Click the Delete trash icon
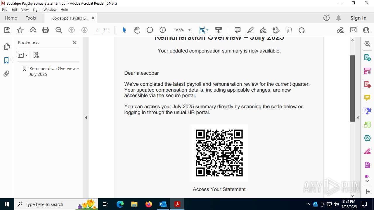 coord(289,30)
